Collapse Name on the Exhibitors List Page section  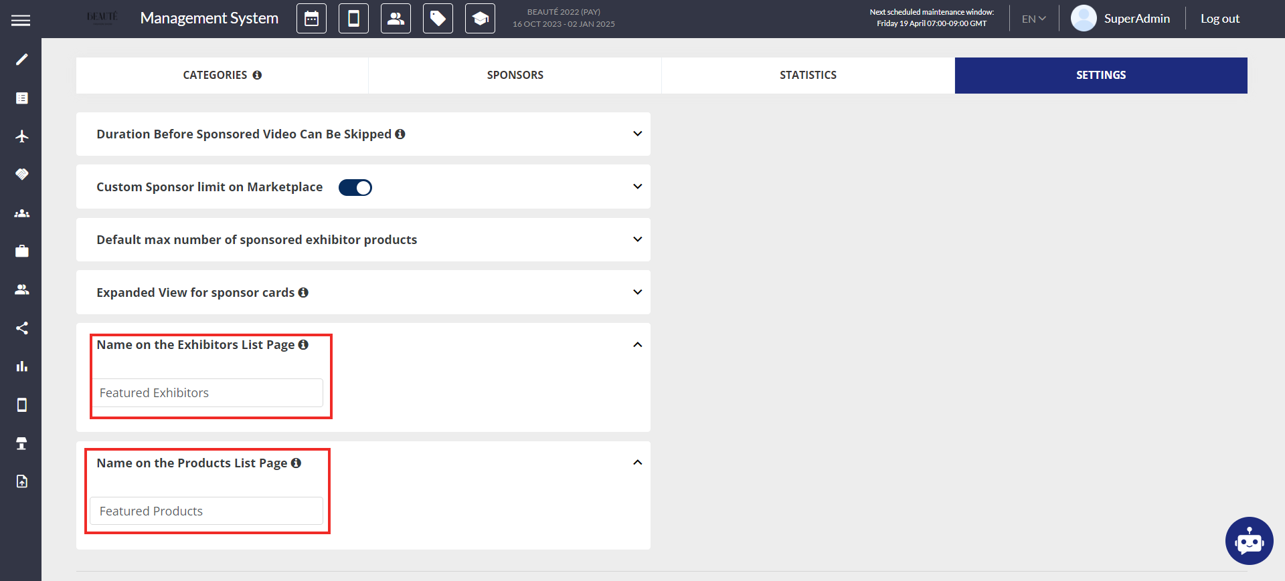pos(638,345)
